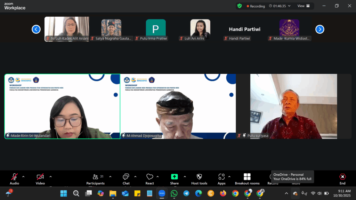Select Putu suriyasa's video tile

[x=293, y=106]
